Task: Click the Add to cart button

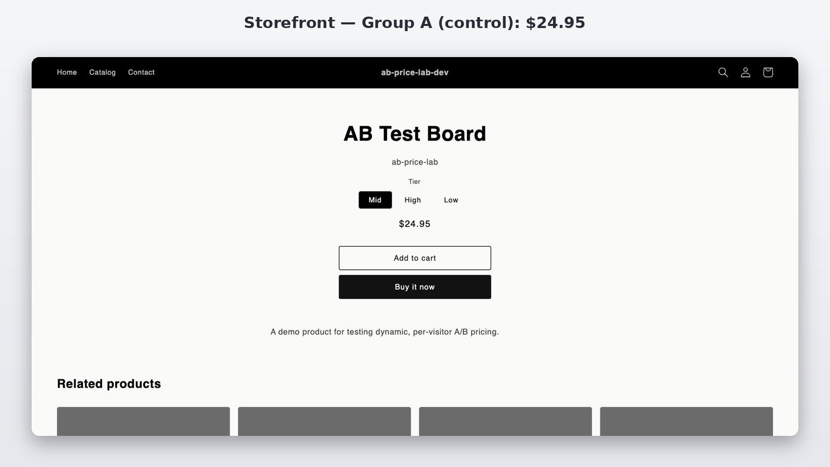Action: pos(415,258)
